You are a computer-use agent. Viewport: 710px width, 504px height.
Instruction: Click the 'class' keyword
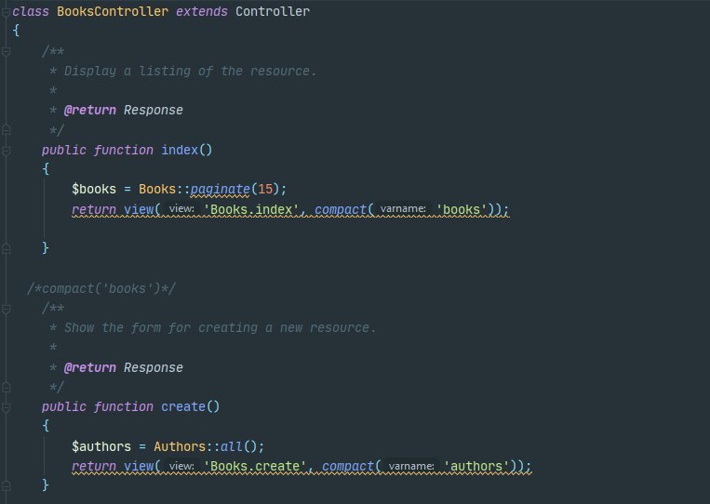click(31, 11)
